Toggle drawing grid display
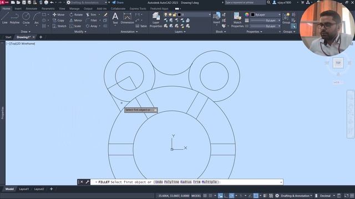 click(x=205, y=196)
